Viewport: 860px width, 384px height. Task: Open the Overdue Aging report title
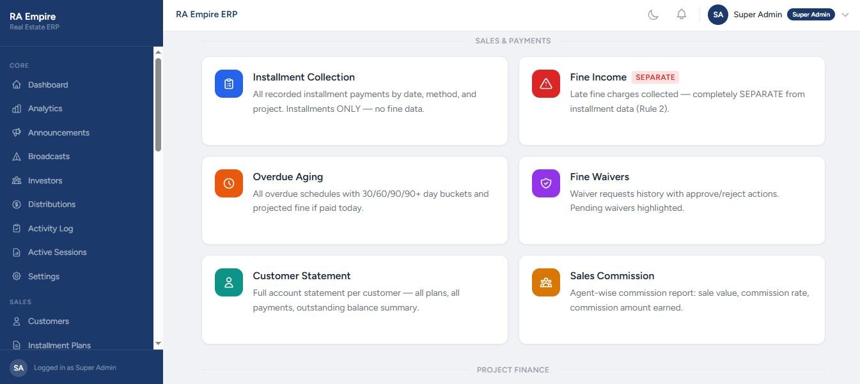[288, 177]
